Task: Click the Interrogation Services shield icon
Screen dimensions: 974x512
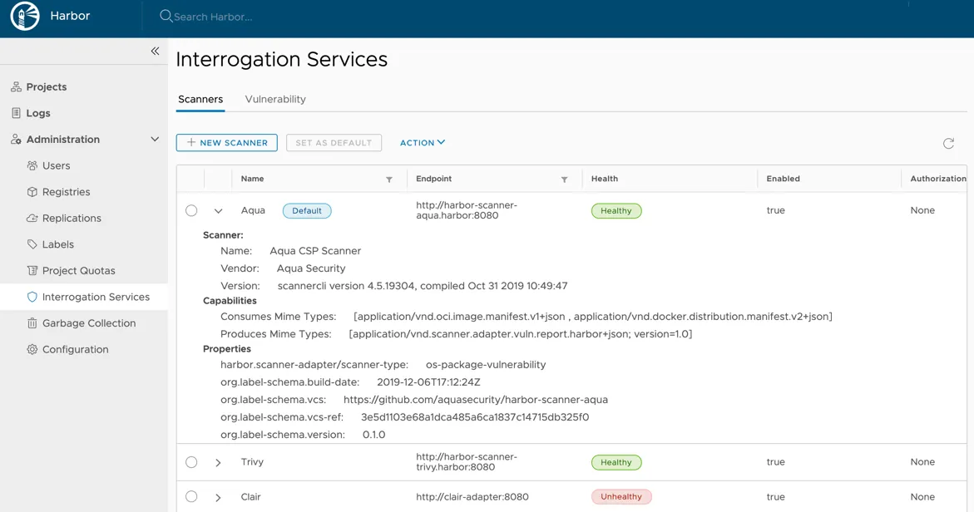Action: 32,297
